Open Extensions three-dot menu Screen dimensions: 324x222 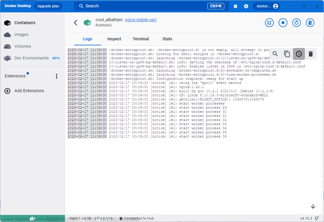(x=57, y=76)
